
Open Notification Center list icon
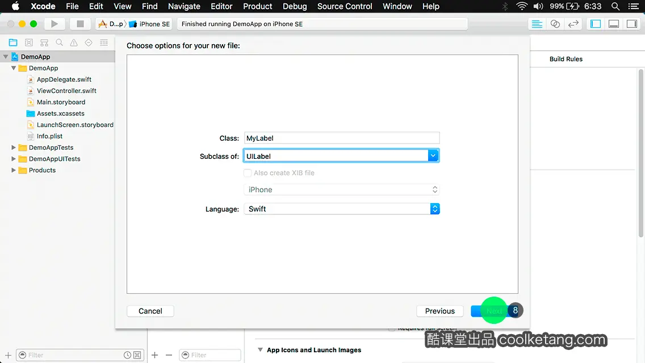(x=634, y=6)
